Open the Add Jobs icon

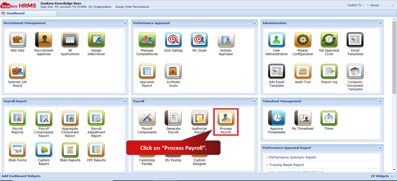[18, 40]
